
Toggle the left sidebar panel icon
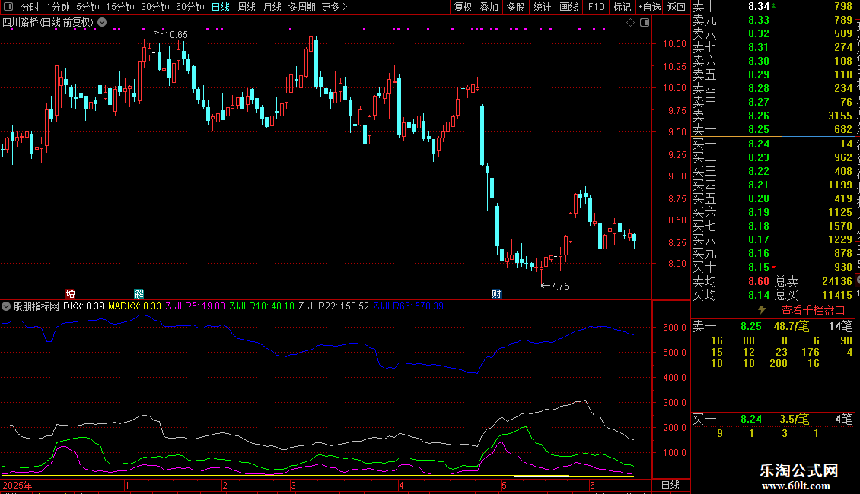click(x=8, y=7)
